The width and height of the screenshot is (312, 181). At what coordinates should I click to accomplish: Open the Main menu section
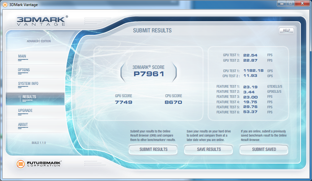[35, 57]
